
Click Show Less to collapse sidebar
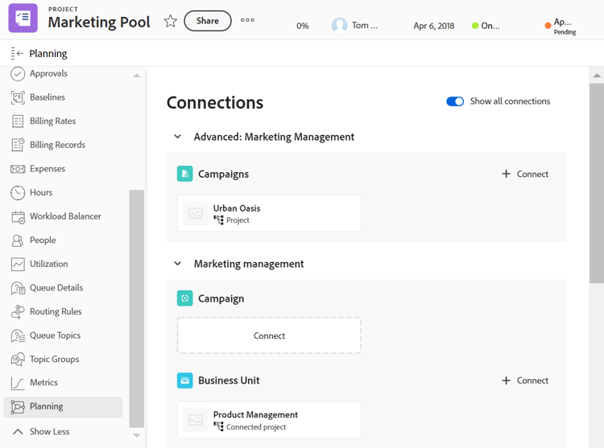(x=49, y=432)
